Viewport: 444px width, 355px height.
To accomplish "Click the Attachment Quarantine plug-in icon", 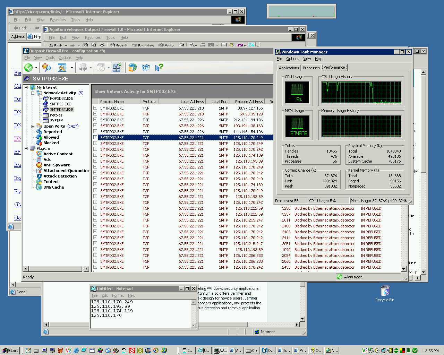I will click(39, 171).
